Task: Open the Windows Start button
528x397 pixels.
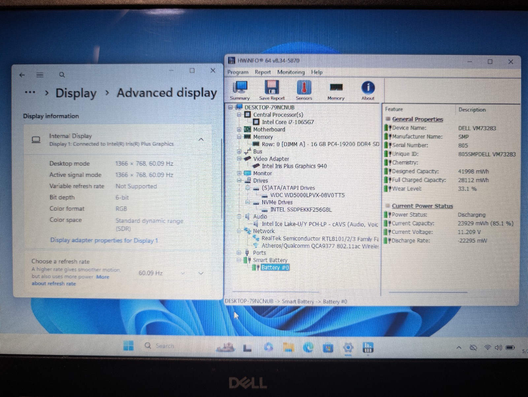Action: (x=128, y=346)
